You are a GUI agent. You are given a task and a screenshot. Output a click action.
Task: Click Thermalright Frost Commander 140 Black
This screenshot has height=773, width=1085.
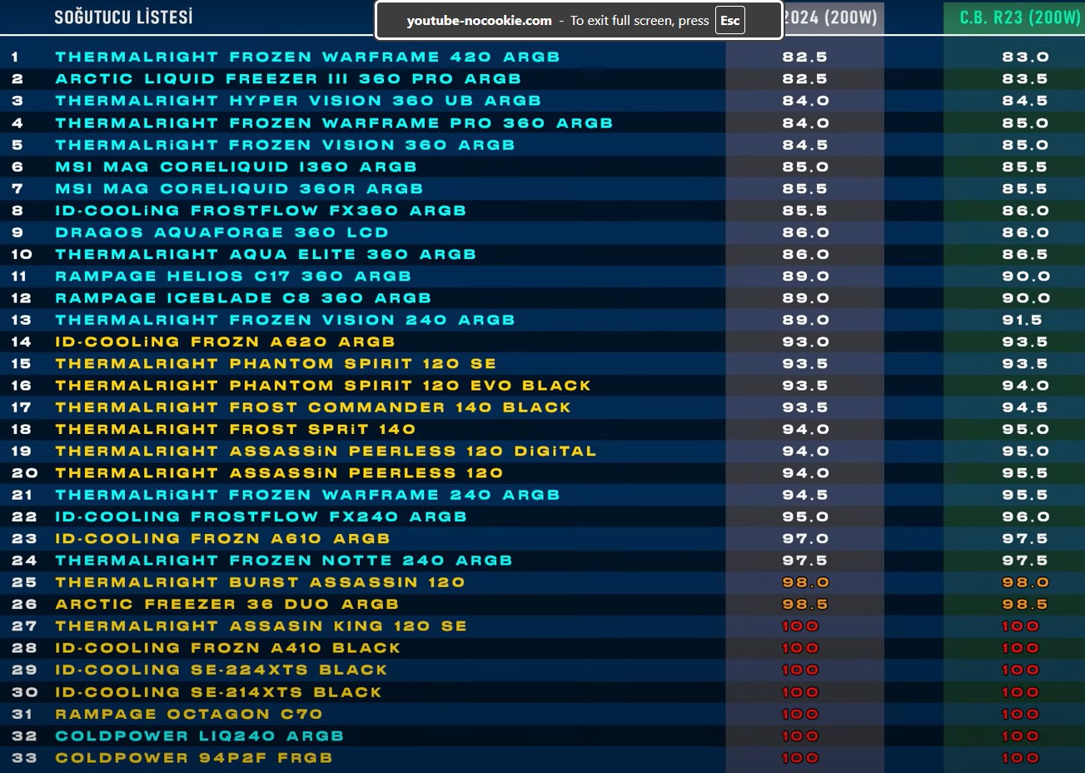click(x=313, y=407)
